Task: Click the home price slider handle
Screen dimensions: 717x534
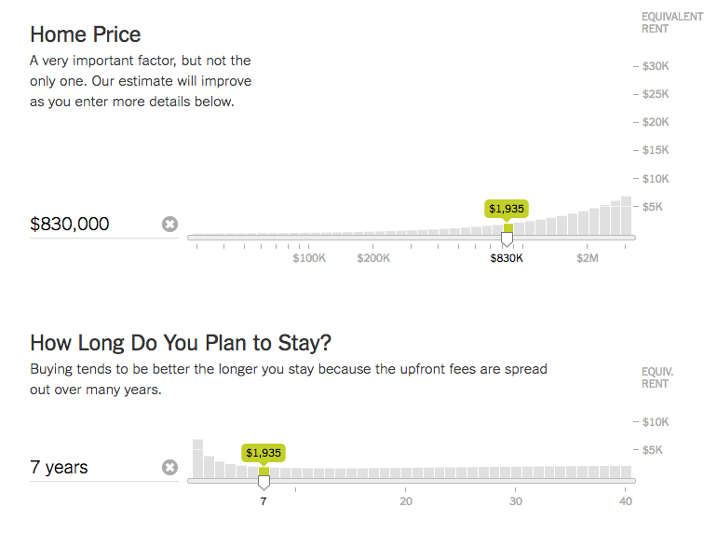Action: [507, 240]
